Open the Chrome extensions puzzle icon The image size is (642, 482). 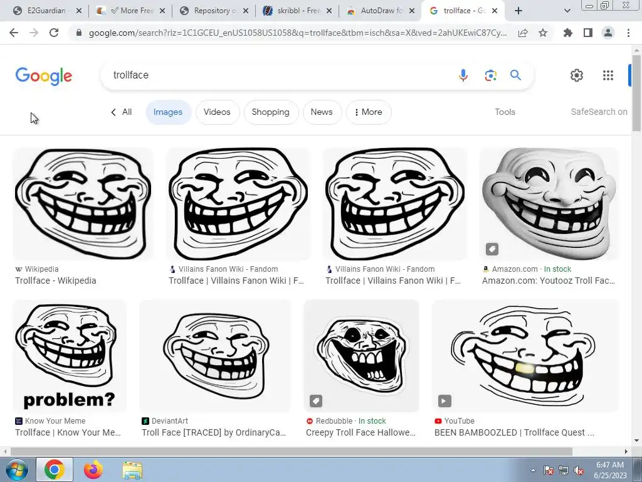coord(568,33)
